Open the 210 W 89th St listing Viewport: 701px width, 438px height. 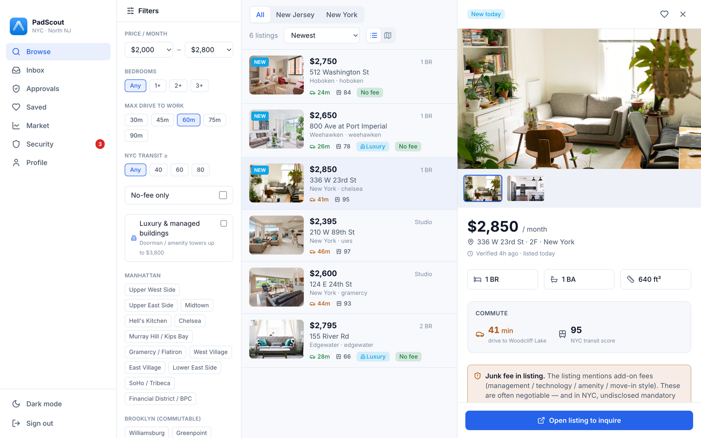(x=349, y=236)
